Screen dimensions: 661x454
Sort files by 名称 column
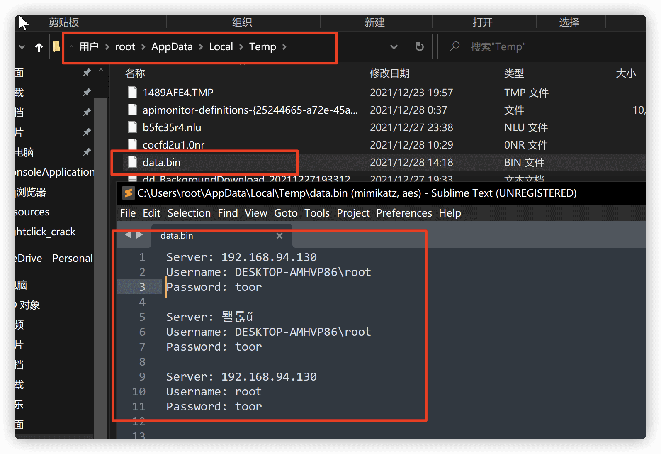tap(135, 73)
